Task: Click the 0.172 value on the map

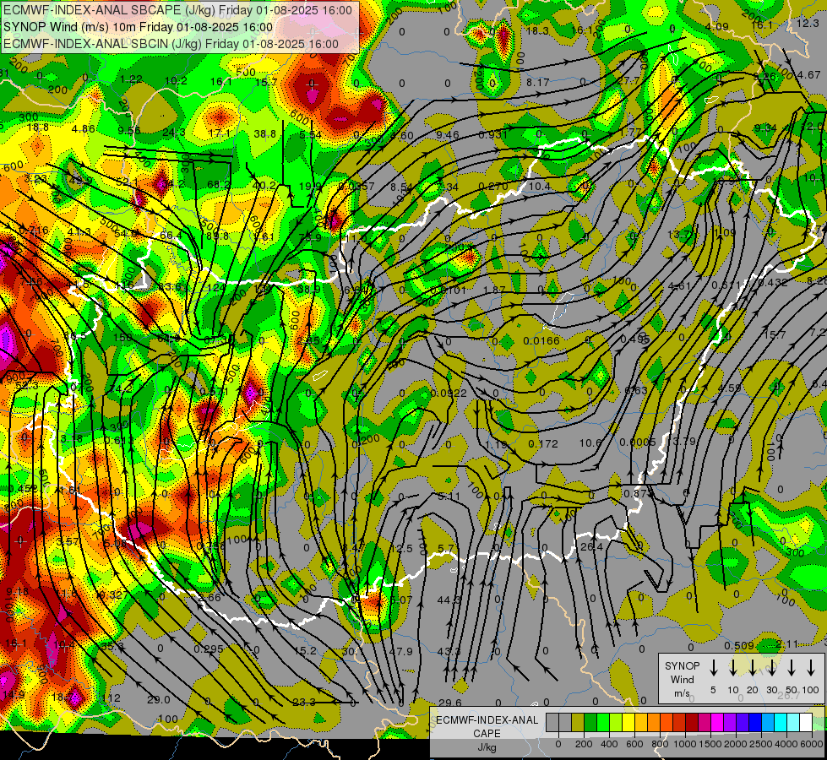Action: pyautogui.click(x=543, y=444)
